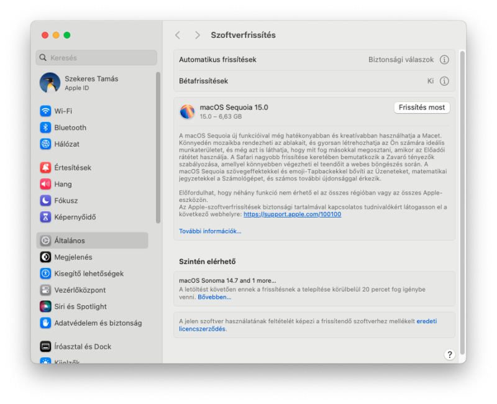Click the yellow minimize window button
The height and width of the screenshot is (404, 497).
point(56,35)
